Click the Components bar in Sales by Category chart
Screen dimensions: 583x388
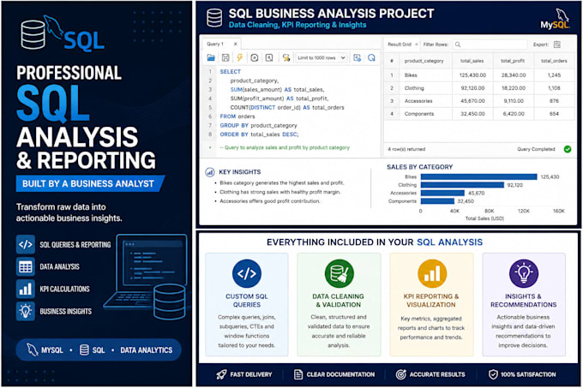[x=437, y=201]
